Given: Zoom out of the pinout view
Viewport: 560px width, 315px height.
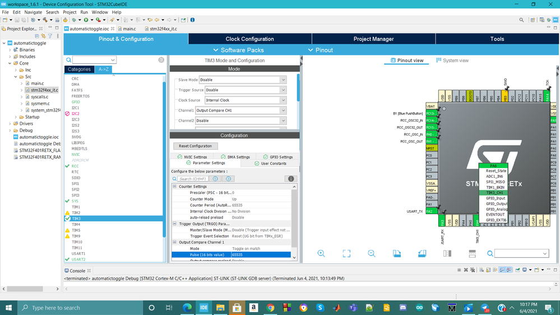Looking at the screenshot, I should pos(372,253).
